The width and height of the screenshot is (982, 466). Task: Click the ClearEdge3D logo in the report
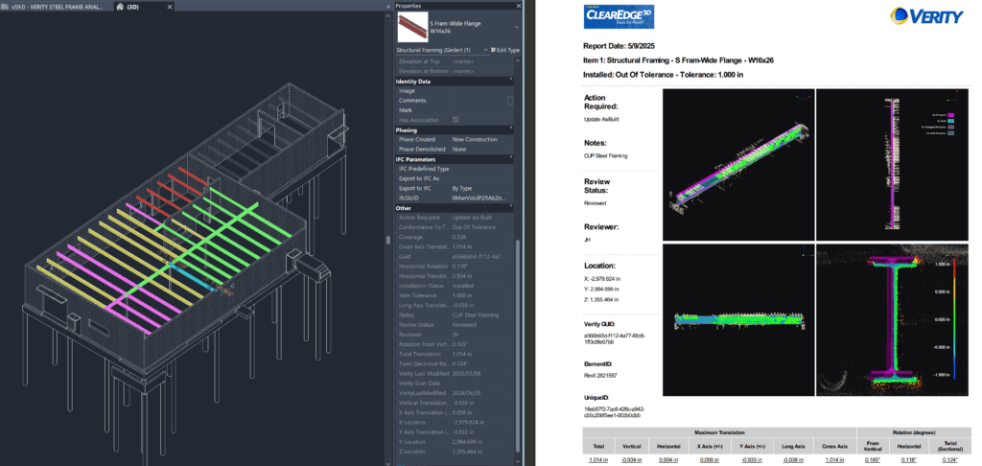(x=619, y=15)
